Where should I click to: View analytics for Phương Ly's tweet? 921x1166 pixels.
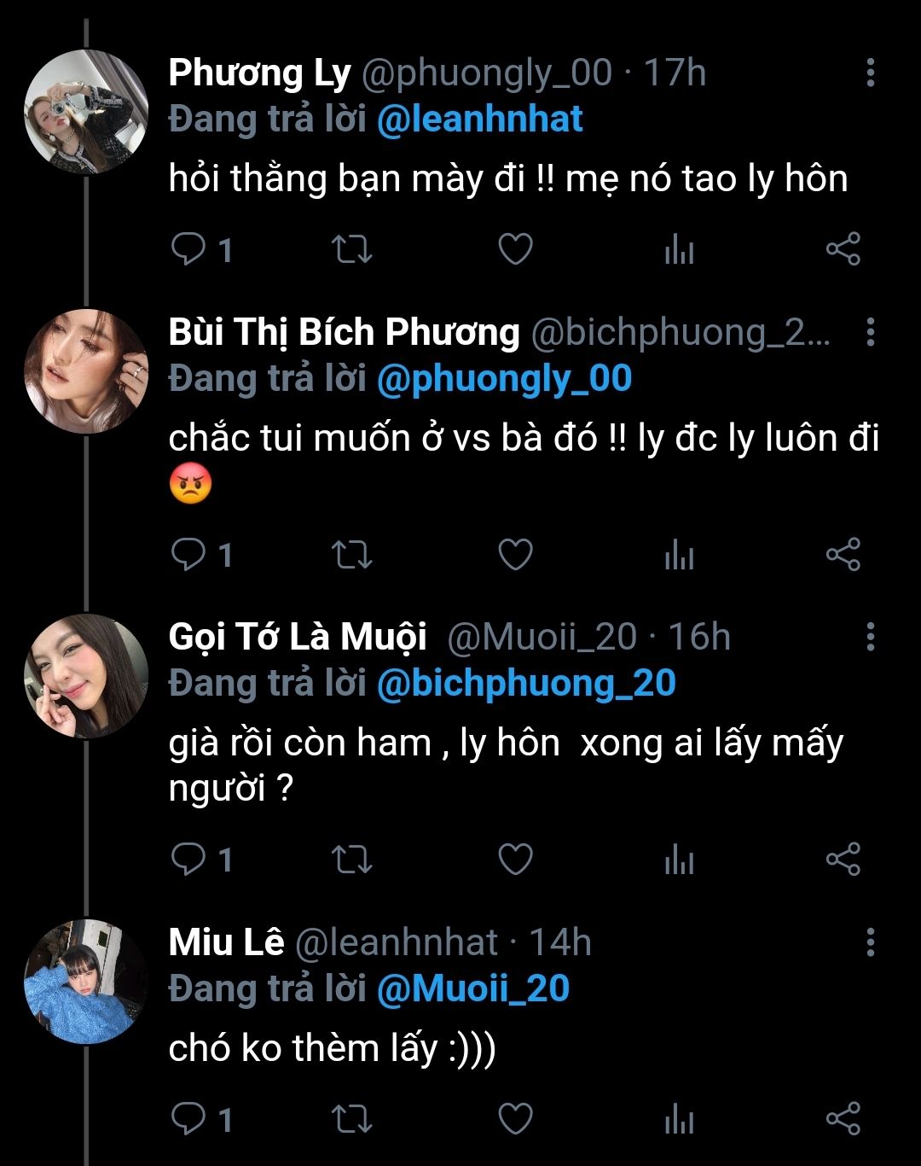(x=679, y=251)
